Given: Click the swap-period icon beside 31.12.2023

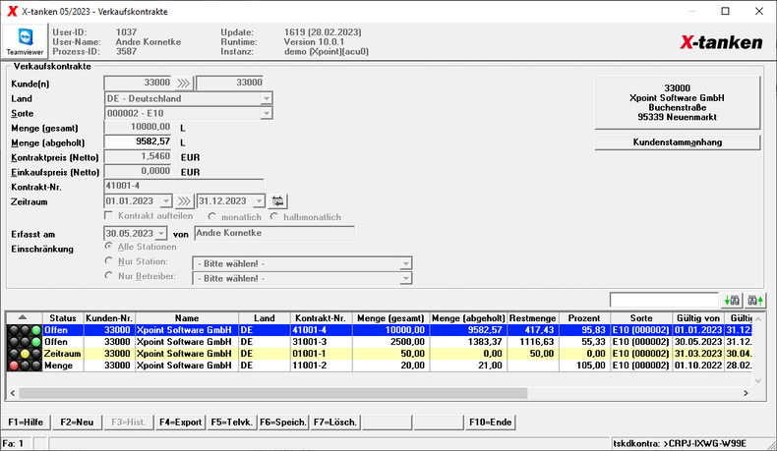Looking at the screenshot, I should (x=278, y=201).
